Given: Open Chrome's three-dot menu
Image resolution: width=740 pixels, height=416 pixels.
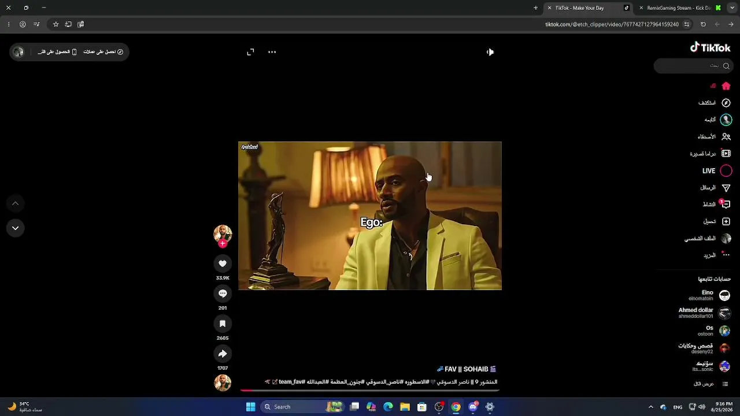Looking at the screenshot, I should pyautogui.click(x=8, y=24).
